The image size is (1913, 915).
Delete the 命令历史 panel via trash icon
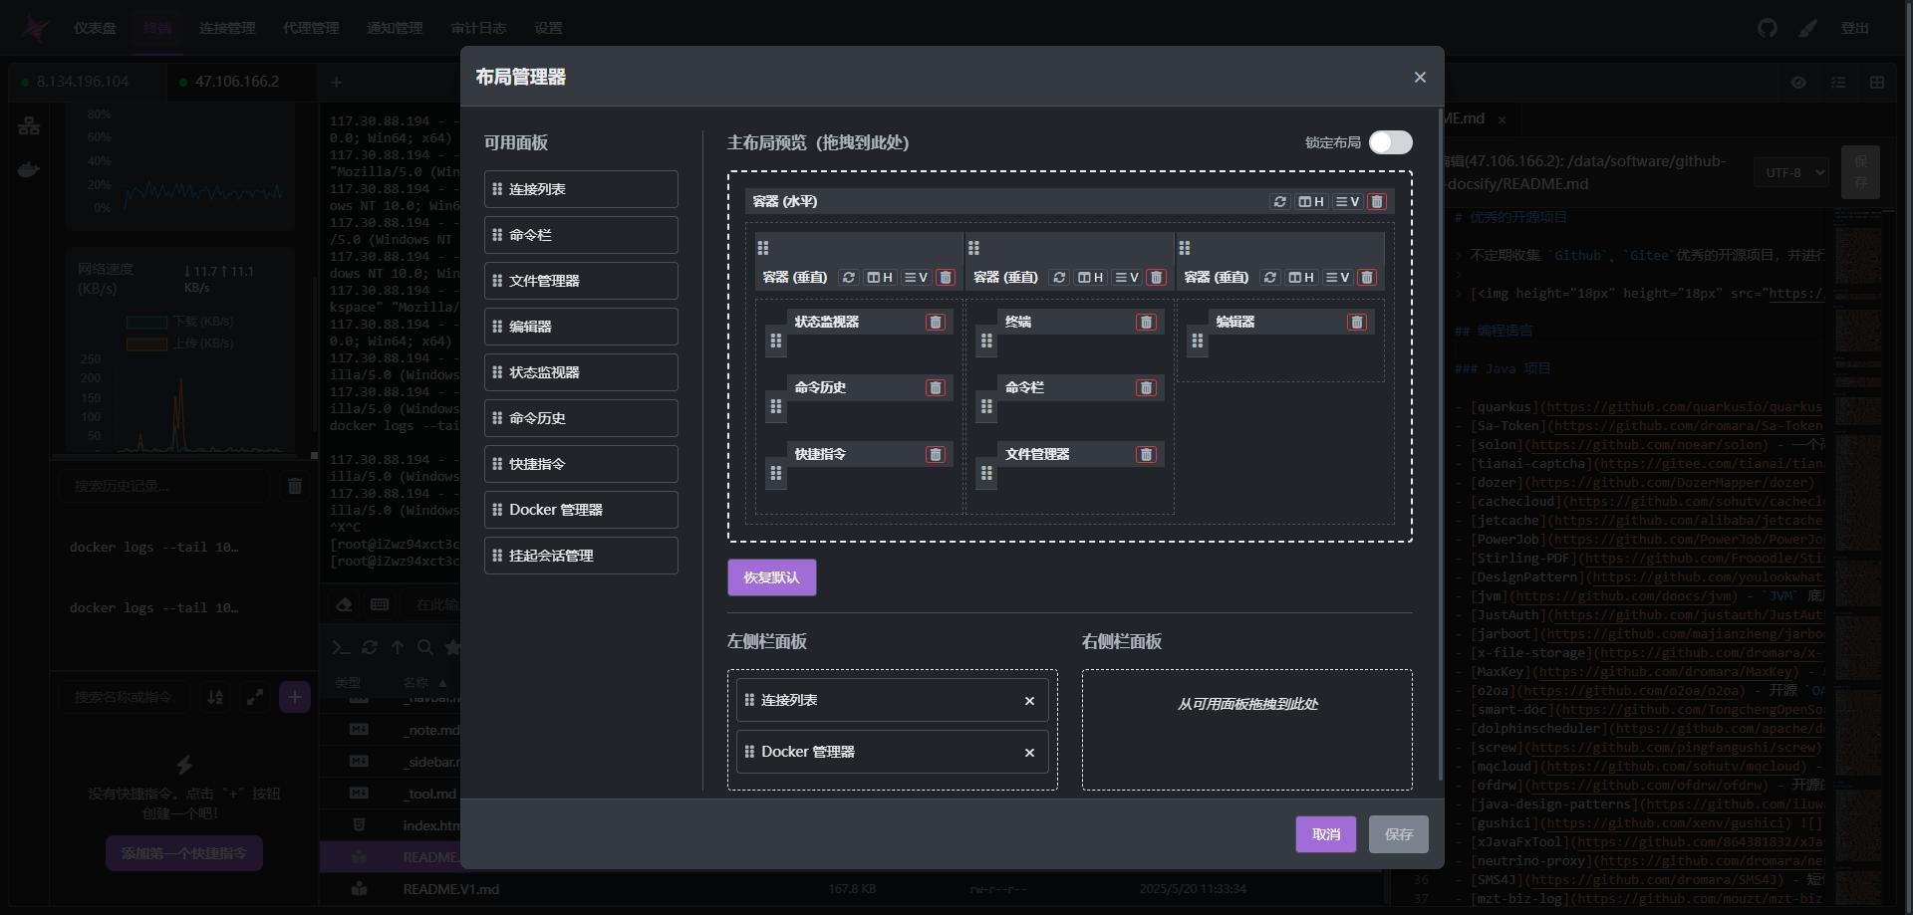935,387
